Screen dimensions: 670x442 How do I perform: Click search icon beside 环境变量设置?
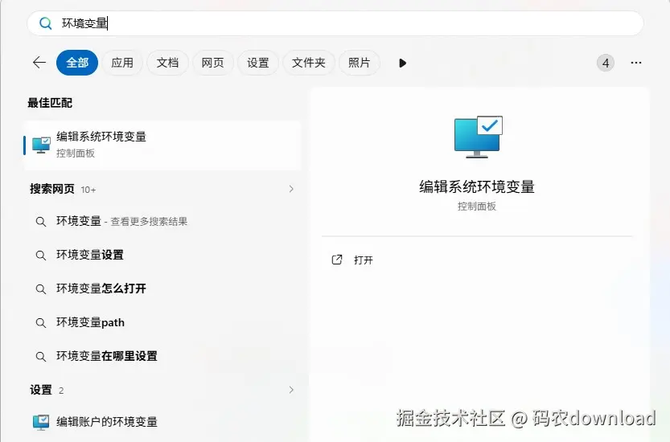[40, 256]
